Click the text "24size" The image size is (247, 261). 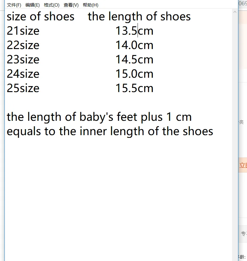(x=23, y=74)
